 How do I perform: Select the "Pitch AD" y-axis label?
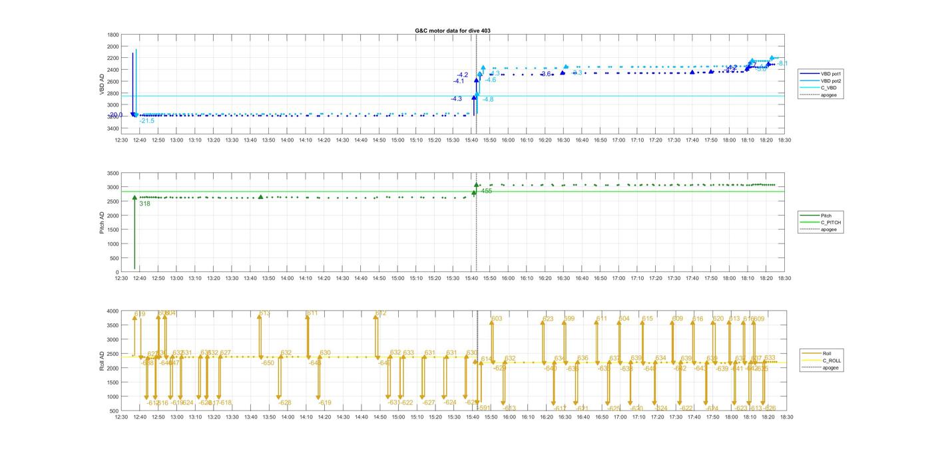[103, 222]
